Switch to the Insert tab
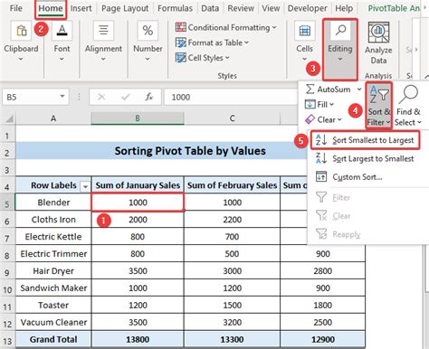This screenshot has height=349, width=429. click(x=81, y=8)
